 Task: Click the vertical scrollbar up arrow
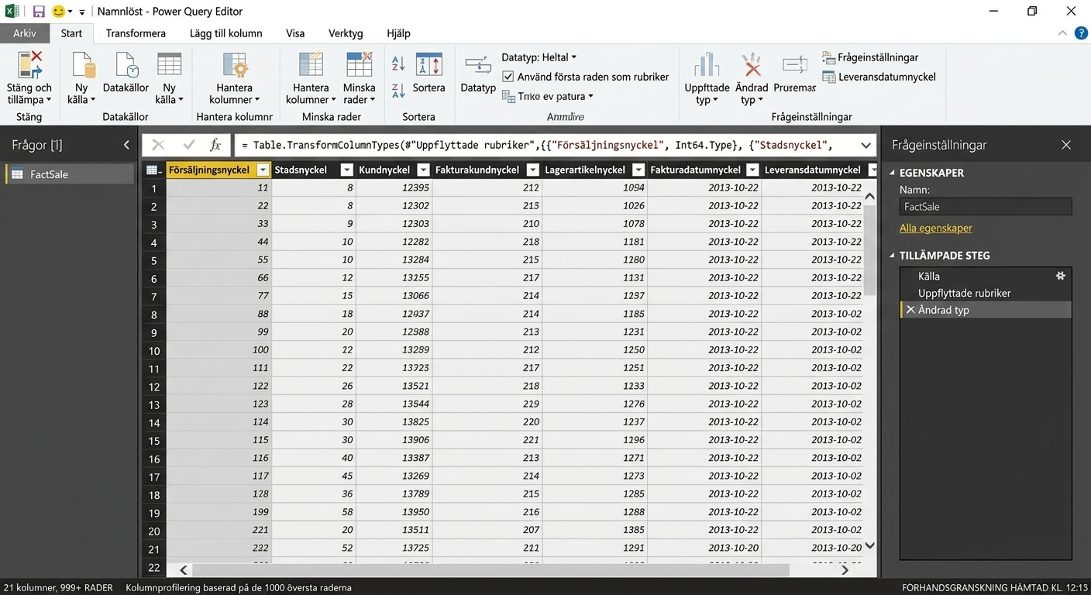coord(869,196)
